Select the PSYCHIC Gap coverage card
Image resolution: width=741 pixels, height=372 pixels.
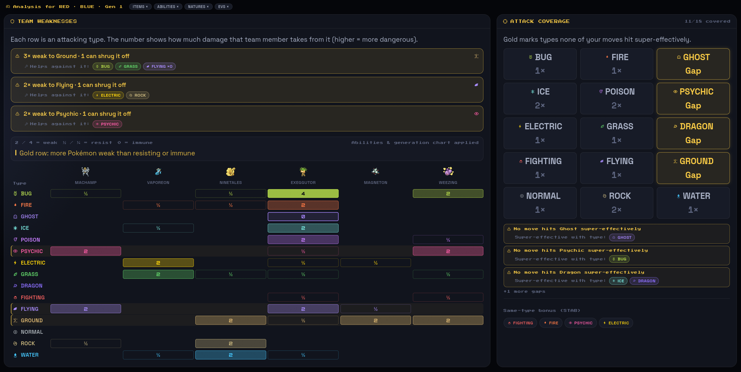click(x=693, y=99)
